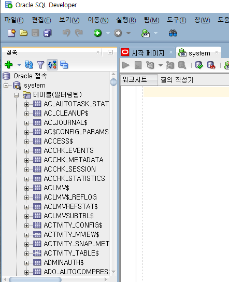Open the 실행(R) menu
Screen dimensions: 229x282
126,20
